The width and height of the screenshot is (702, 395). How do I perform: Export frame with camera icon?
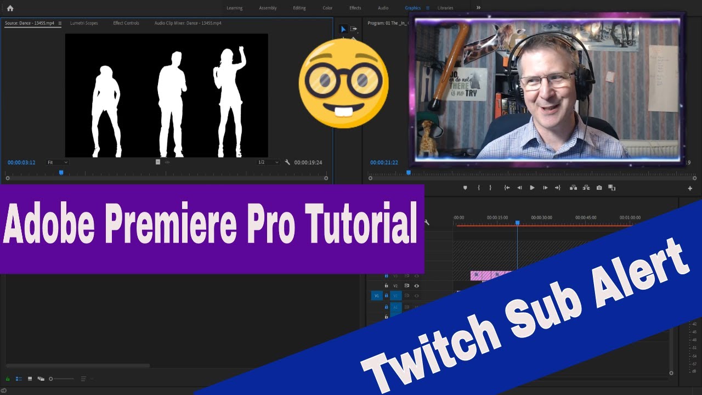599,188
